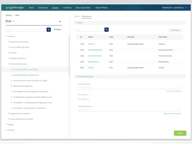Image resolution: width=192 pixels, height=144 pixels.
Task: Open the Library menu
Action: tap(55, 8)
